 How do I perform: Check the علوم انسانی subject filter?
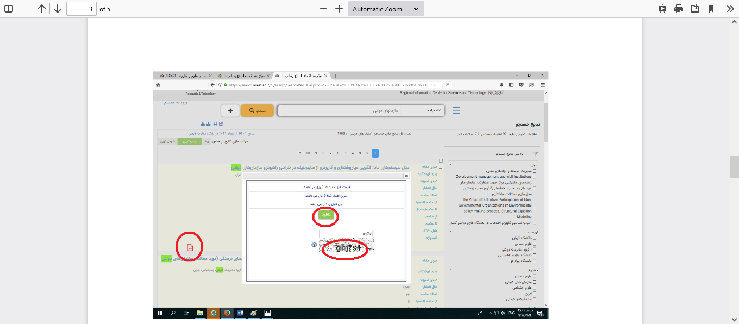point(535,276)
